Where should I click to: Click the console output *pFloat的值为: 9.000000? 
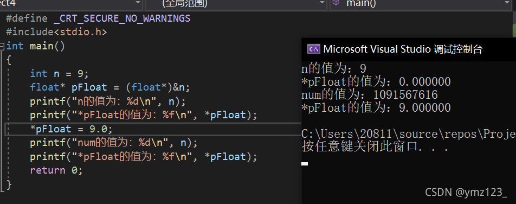tap(376, 108)
